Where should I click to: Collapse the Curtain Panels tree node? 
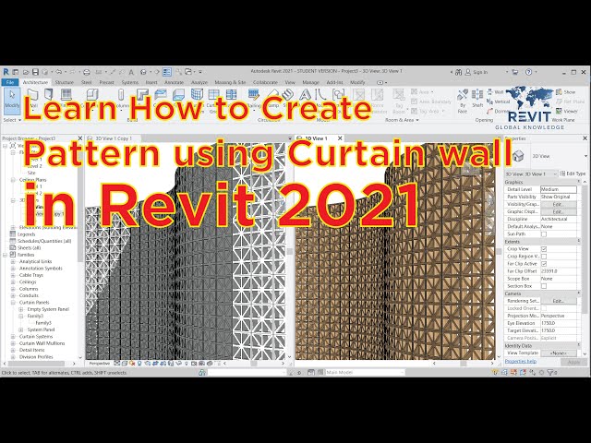pyautogui.click(x=13, y=303)
